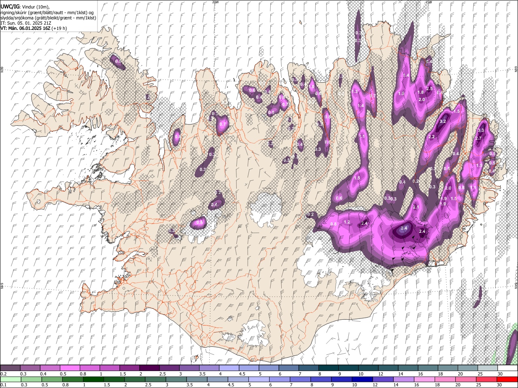Click the '30' label in the upper legend
This screenshot has width=518, height=388.
coord(500,374)
